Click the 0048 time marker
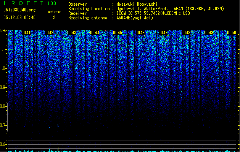 click(186, 33)
